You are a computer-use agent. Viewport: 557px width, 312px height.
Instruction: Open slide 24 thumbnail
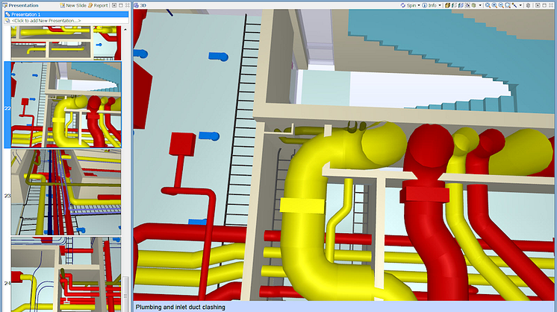(x=66, y=275)
